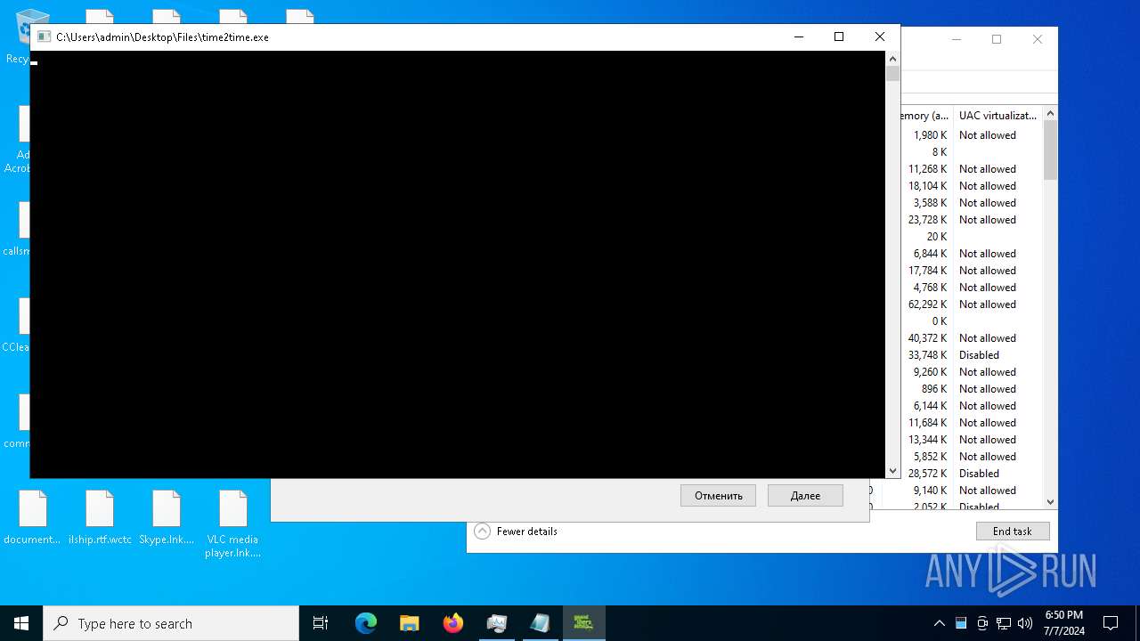Select the row with 62,292 K memory
1140x641 pixels.
pyautogui.click(x=971, y=304)
